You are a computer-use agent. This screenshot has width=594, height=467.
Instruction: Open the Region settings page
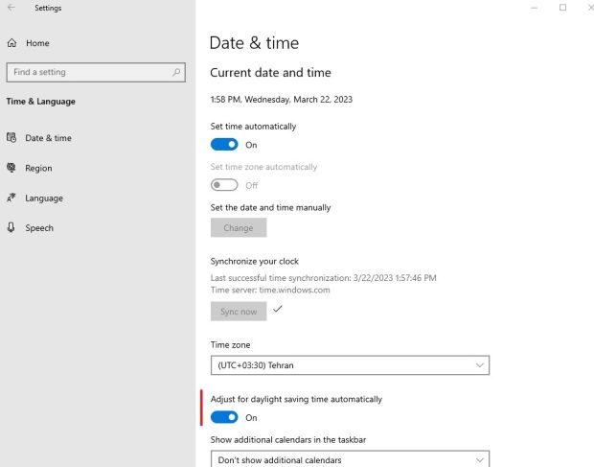pos(39,168)
